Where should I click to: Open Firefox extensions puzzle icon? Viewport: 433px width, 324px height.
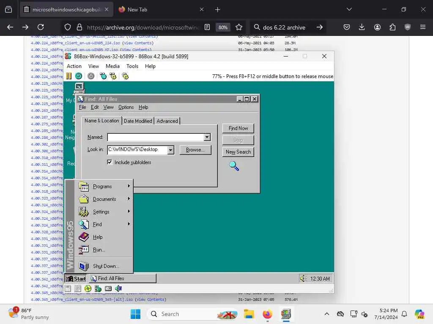pyautogui.click(x=392, y=27)
